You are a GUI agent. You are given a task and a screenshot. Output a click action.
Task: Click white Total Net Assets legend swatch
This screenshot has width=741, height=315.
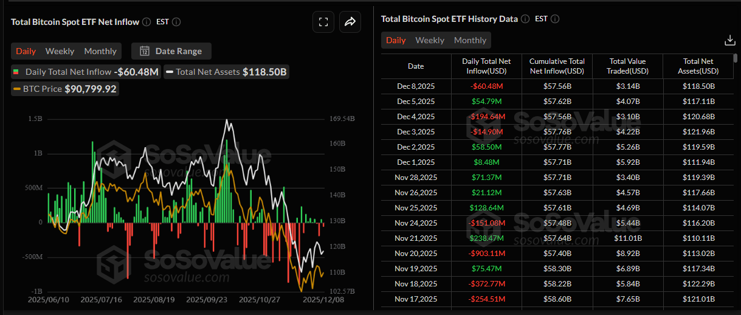click(170, 72)
